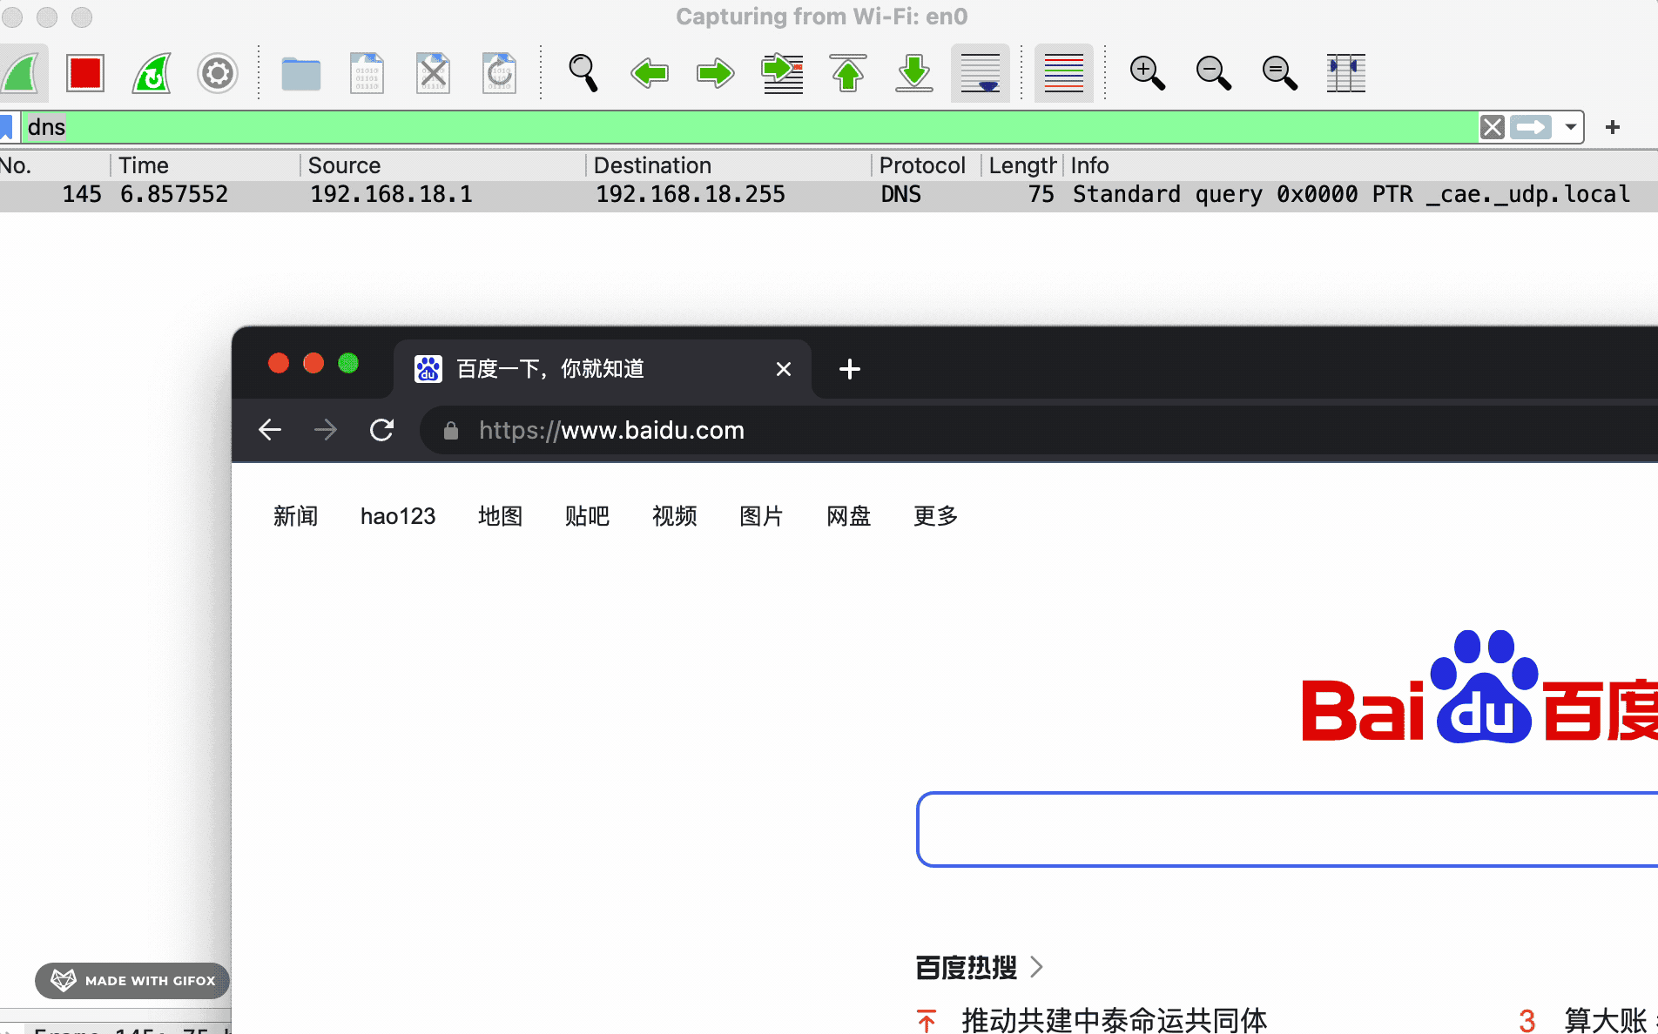
Task: Reset packet text to normal size
Action: (1279, 73)
